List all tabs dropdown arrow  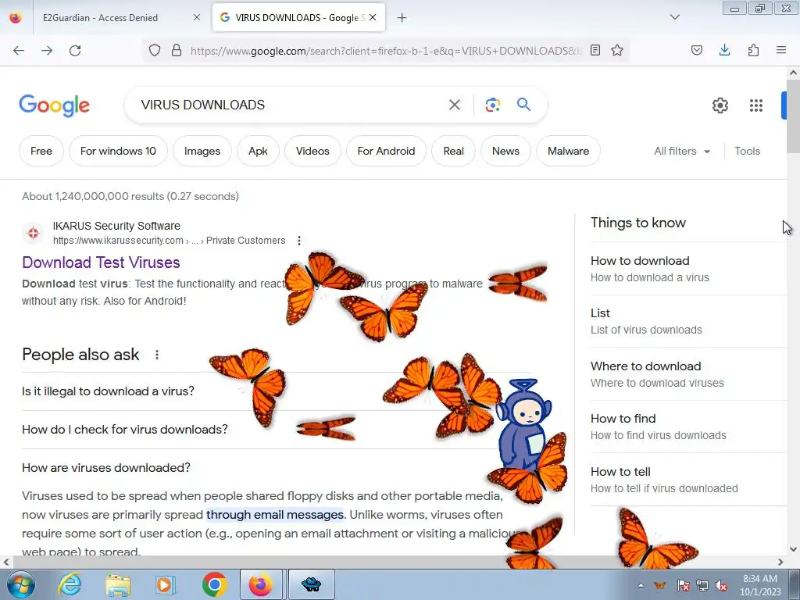(674, 17)
